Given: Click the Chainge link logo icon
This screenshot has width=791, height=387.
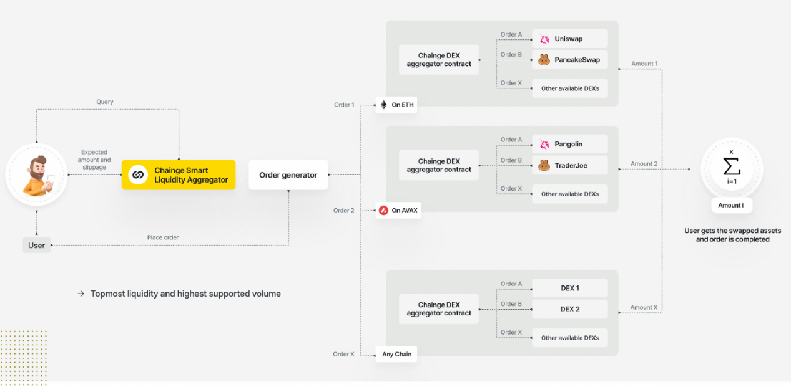Looking at the screenshot, I should click(138, 175).
